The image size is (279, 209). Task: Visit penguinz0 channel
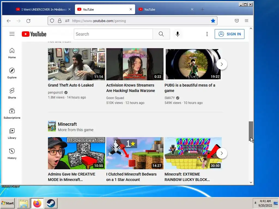point(55,93)
